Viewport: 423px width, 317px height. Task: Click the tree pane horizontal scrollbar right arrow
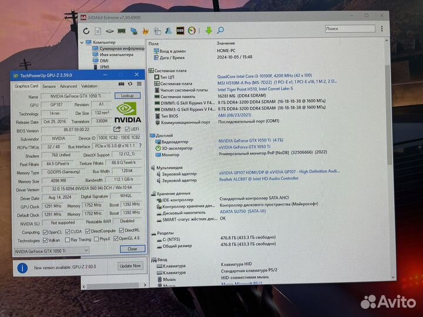click(x=145, y=285)
